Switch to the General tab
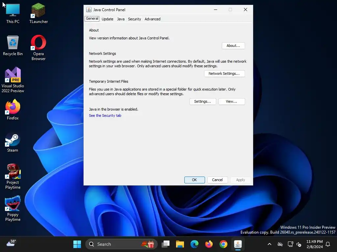337x252 pixels. [92, 19]
